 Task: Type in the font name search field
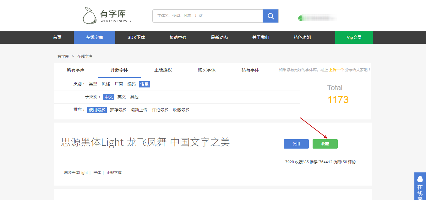(x=207, y=16)
